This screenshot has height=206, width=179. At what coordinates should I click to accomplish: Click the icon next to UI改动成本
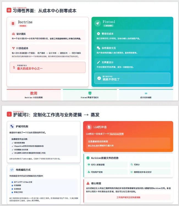[x=13, y=48]
